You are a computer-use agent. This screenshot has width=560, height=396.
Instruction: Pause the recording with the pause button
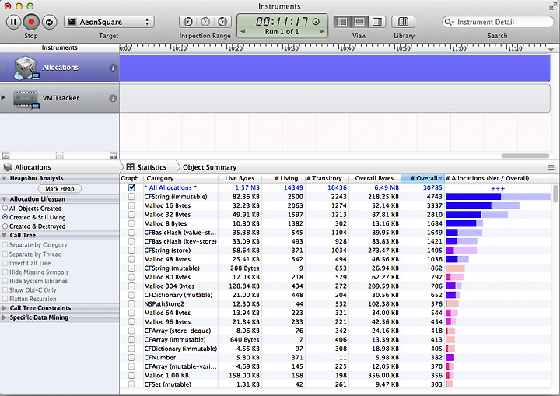13,22
